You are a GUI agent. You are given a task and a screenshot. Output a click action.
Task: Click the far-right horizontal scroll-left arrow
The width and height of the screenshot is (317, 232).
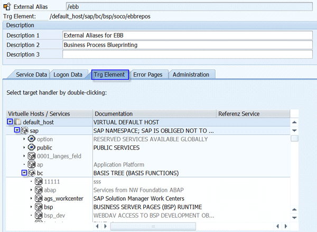[x=277, y=226]
